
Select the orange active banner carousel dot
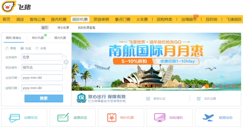click(x=207, y=86)
